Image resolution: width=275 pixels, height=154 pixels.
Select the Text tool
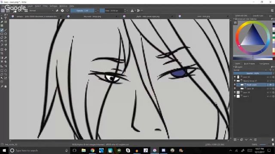(x=6, y=18)
